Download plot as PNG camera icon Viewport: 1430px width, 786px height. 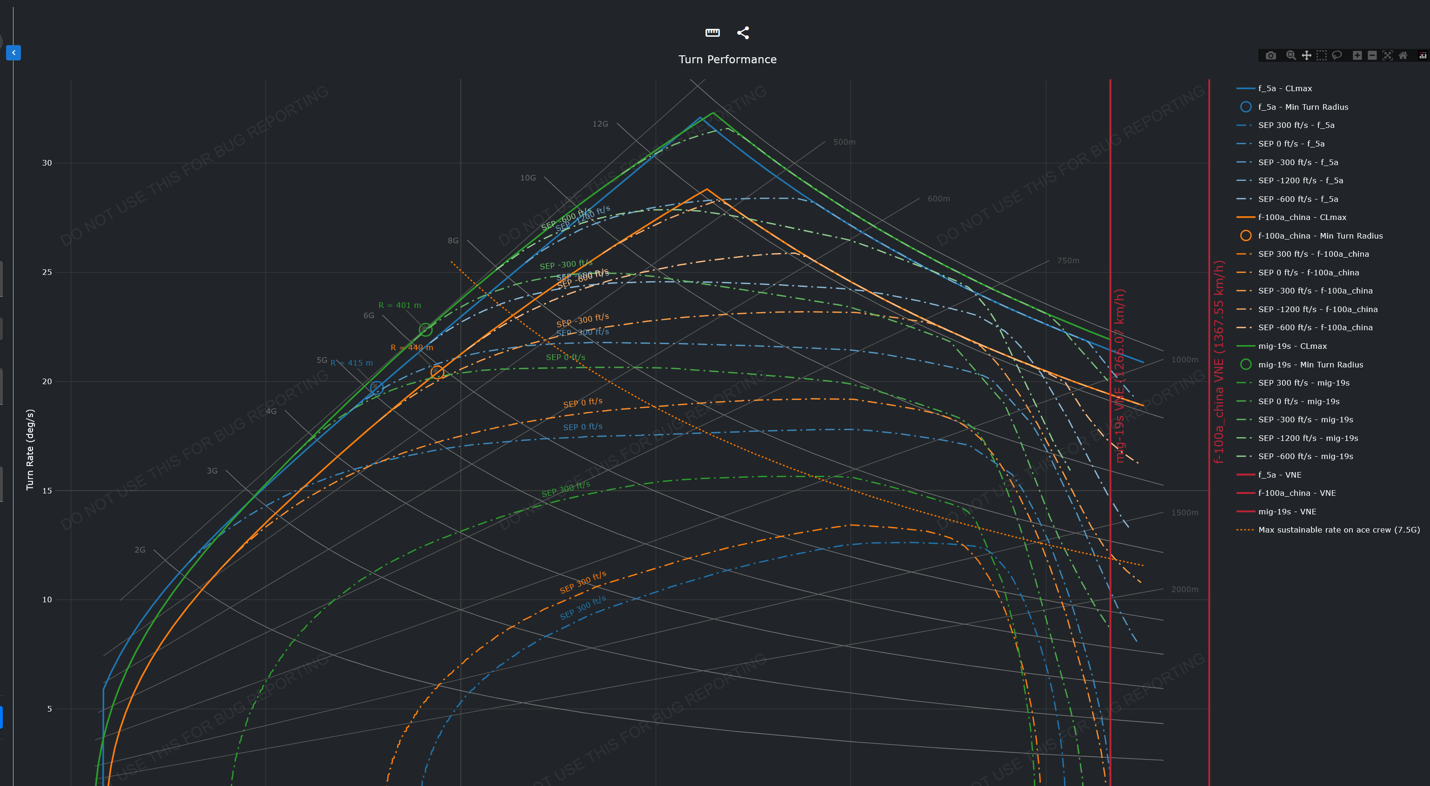tap(1270, 55)
